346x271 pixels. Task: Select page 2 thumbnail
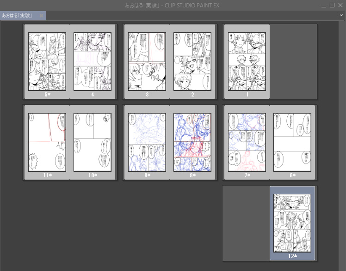pyautogui.click(x=192, y=61)
